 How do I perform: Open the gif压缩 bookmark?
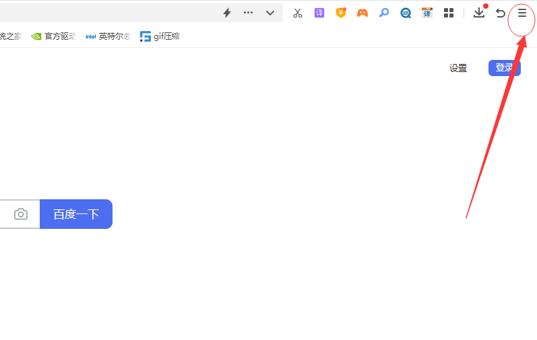click(x=160, y=36)
